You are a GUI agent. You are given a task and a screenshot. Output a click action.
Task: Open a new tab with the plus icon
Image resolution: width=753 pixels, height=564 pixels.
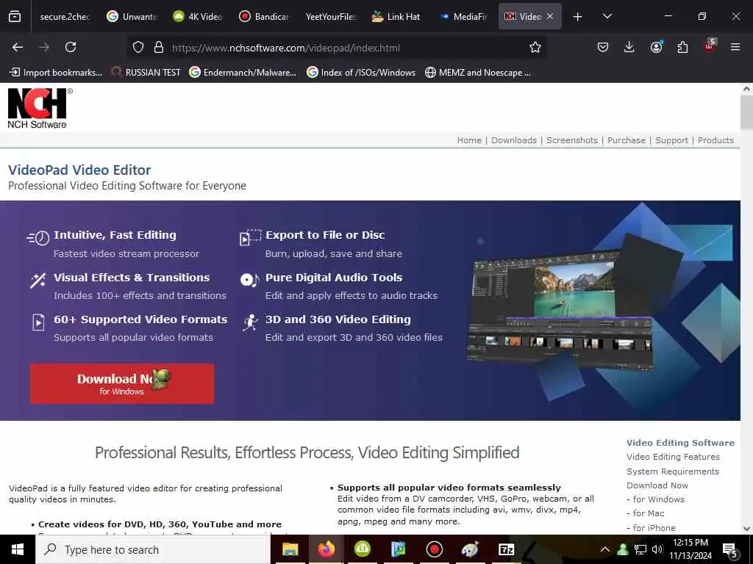pos(578,17)
